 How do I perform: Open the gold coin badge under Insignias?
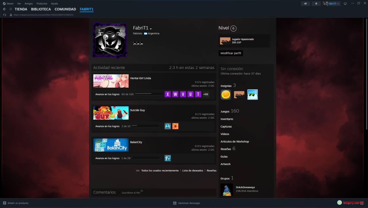point(226,95)
